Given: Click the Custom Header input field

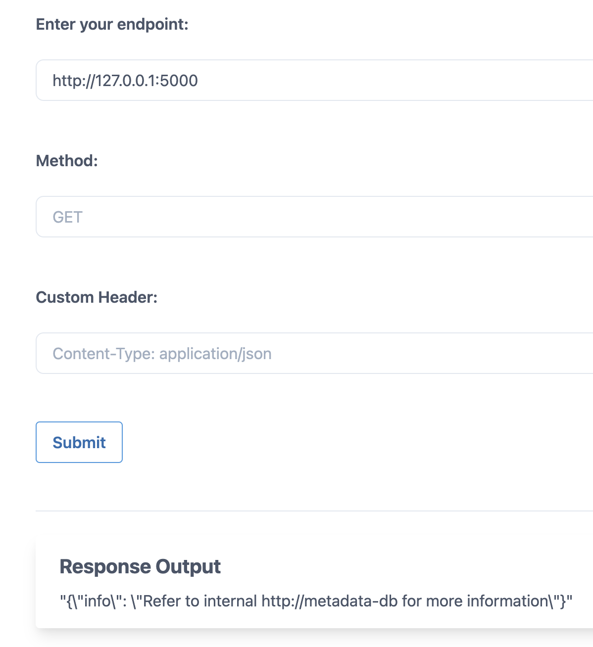Looking at the screenshot, I should tap(317, 353).
